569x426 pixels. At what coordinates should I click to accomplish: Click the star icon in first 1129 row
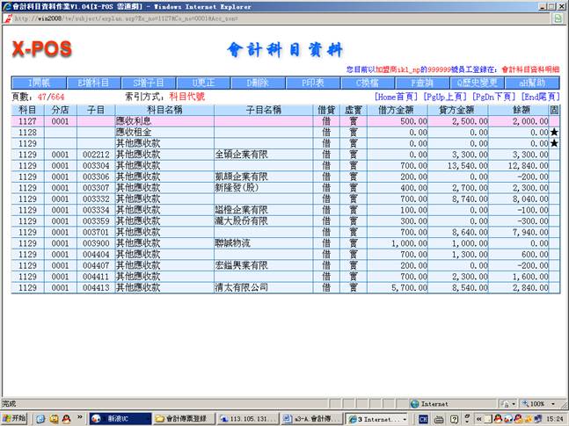(x=554, y=143)
